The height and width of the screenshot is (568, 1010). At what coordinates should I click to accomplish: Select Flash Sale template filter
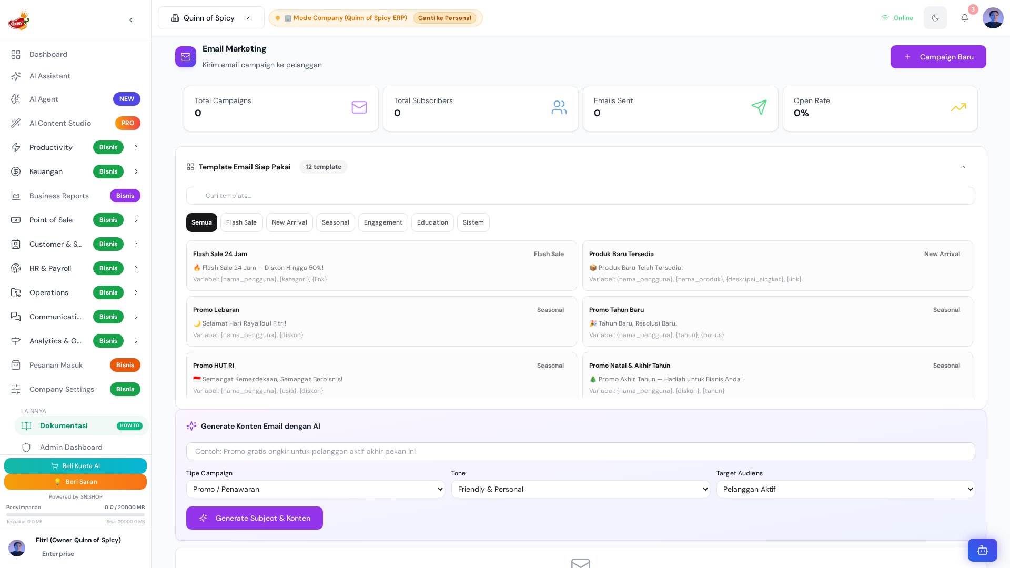tap(241, 223)
